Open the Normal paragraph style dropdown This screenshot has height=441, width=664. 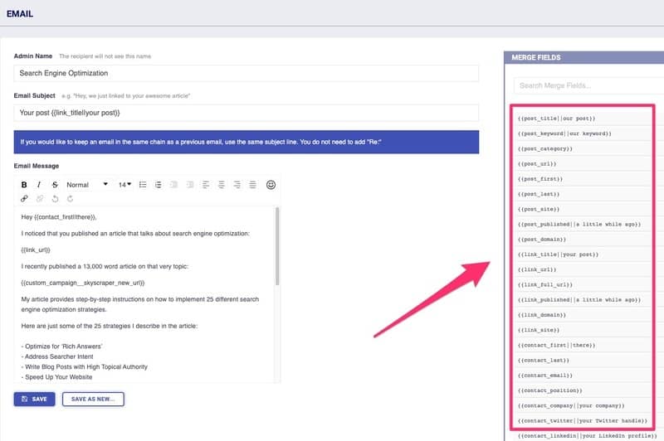[87, 185]
